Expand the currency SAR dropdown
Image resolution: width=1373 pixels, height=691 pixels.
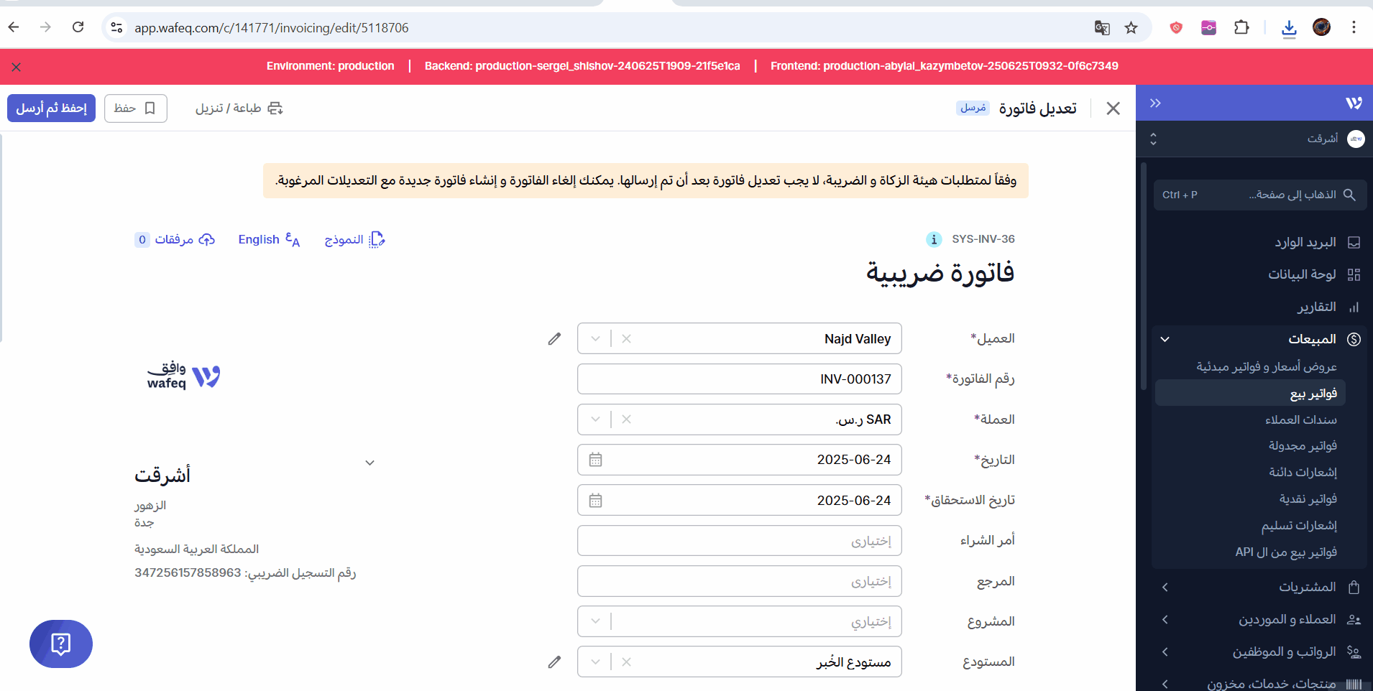[595, 419]
